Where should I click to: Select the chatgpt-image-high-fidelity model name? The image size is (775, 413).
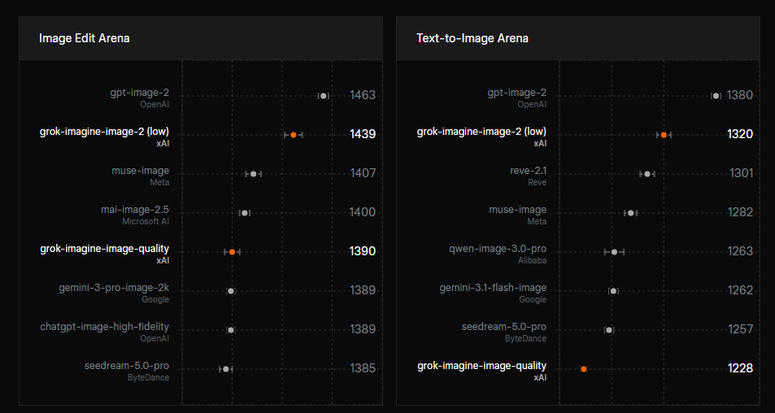coord(104,327)
